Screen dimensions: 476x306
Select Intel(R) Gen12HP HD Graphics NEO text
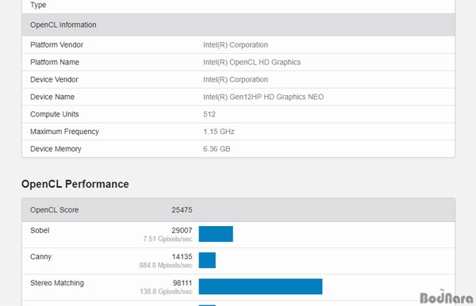tap(263, 97)
